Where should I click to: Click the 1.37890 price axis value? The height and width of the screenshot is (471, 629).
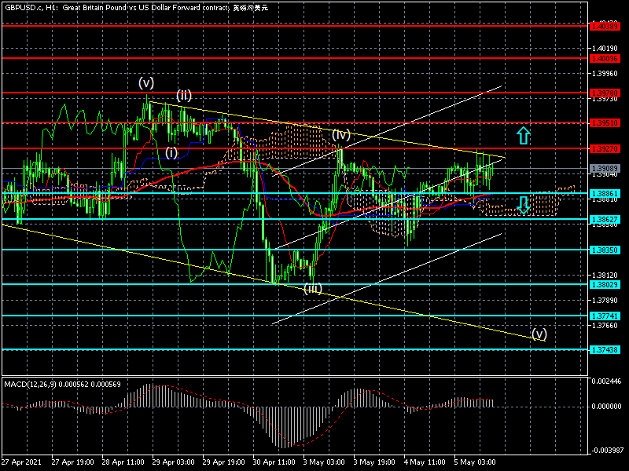click(605, 301)
